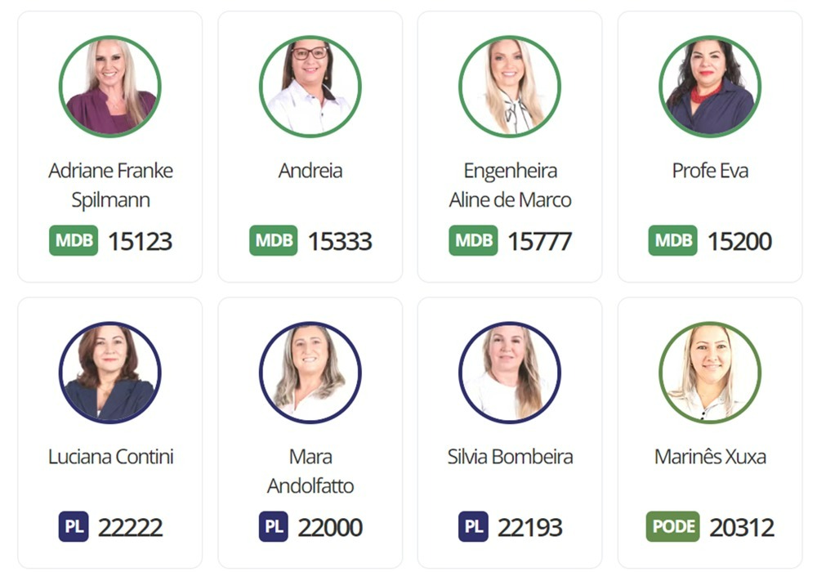Image resolution: width=817 pixels, height=572 pixels.
Task: Click the MDB badge next to 15777
Action: coord(473,240)
